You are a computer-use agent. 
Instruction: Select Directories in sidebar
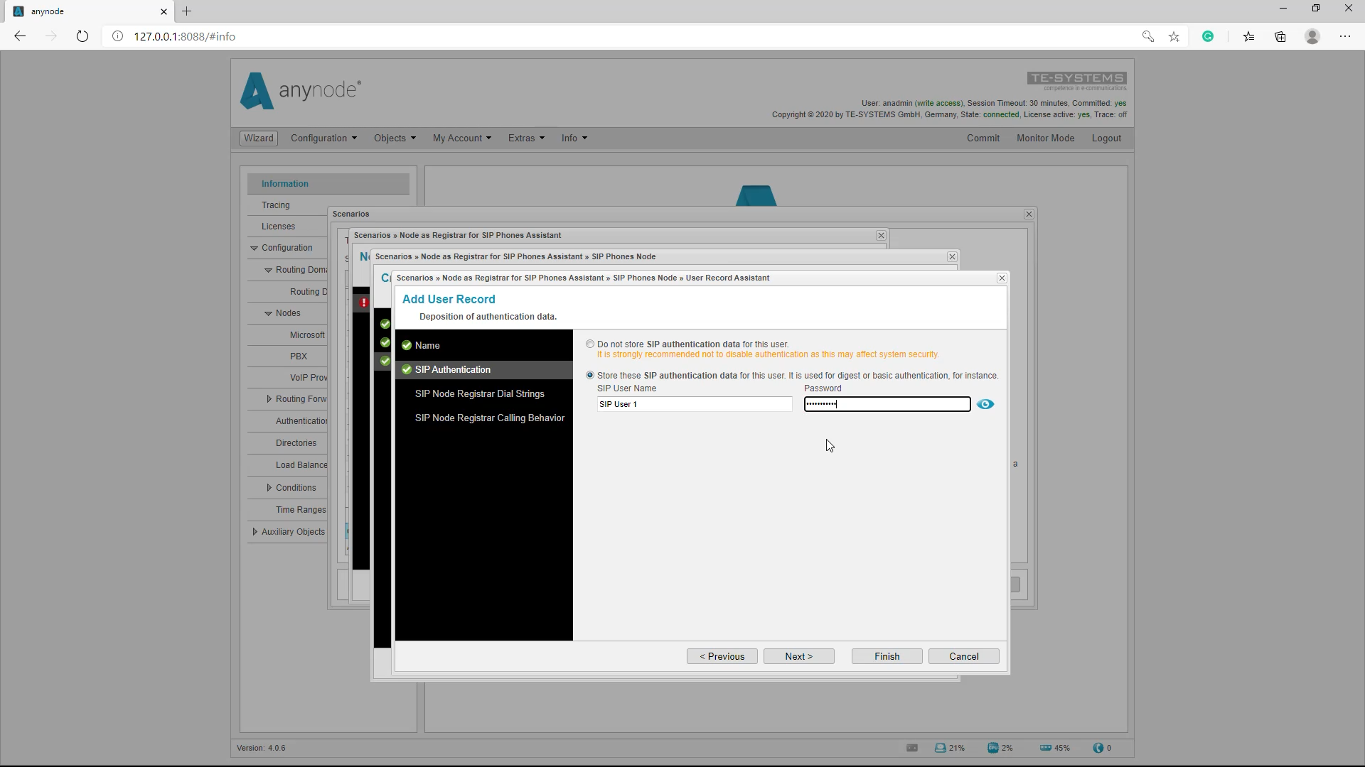point(296,443)
